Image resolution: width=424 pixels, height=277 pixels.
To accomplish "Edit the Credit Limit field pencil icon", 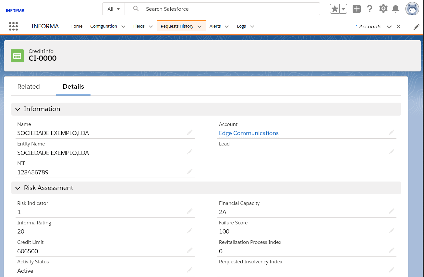I will 190,250.
